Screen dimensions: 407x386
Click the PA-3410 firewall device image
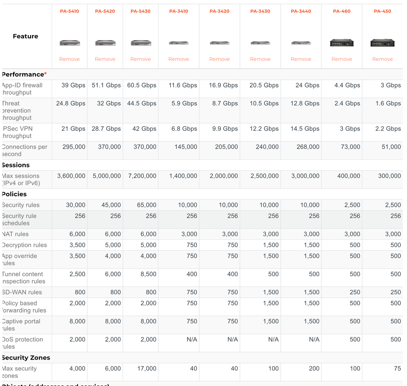(179, 43)
